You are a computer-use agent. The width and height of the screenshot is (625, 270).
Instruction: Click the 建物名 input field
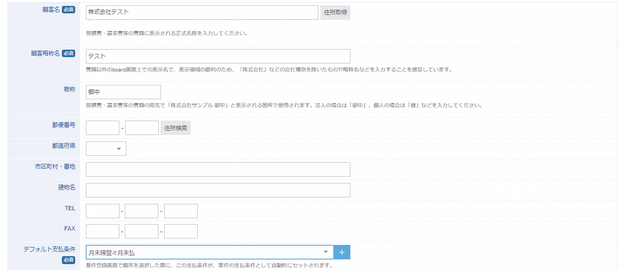218,190
